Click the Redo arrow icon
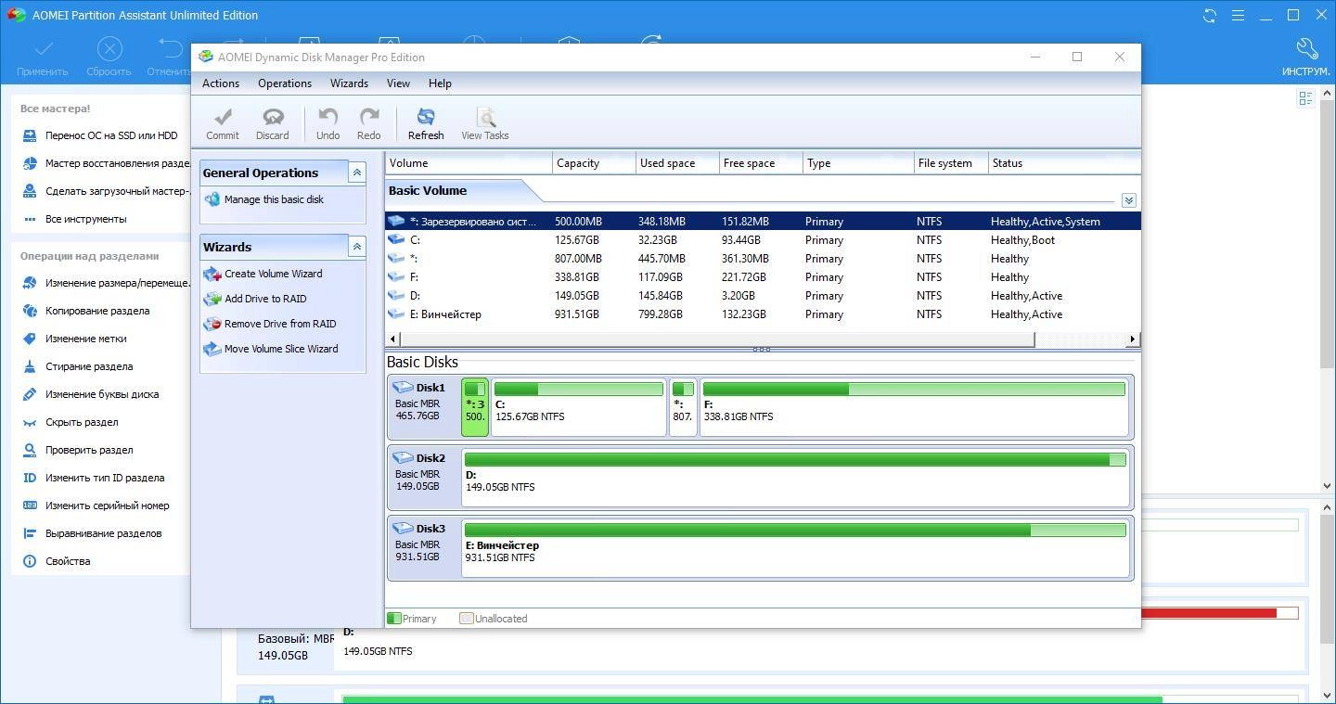The height and width of the screenshot is (704, 1336). (369, 117)
